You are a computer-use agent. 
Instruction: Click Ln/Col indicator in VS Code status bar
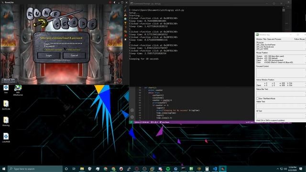pyautogui.click(x=250, y=122)
